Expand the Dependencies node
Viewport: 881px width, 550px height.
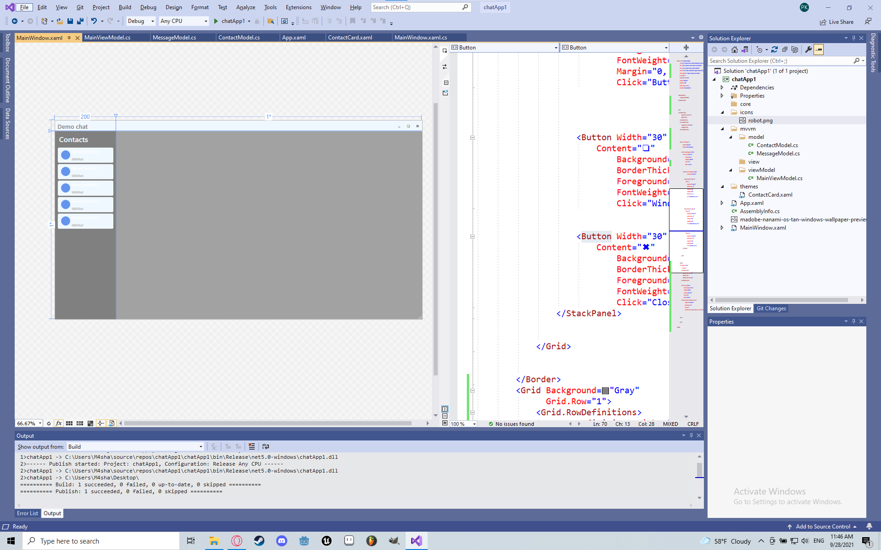point(722,88)
